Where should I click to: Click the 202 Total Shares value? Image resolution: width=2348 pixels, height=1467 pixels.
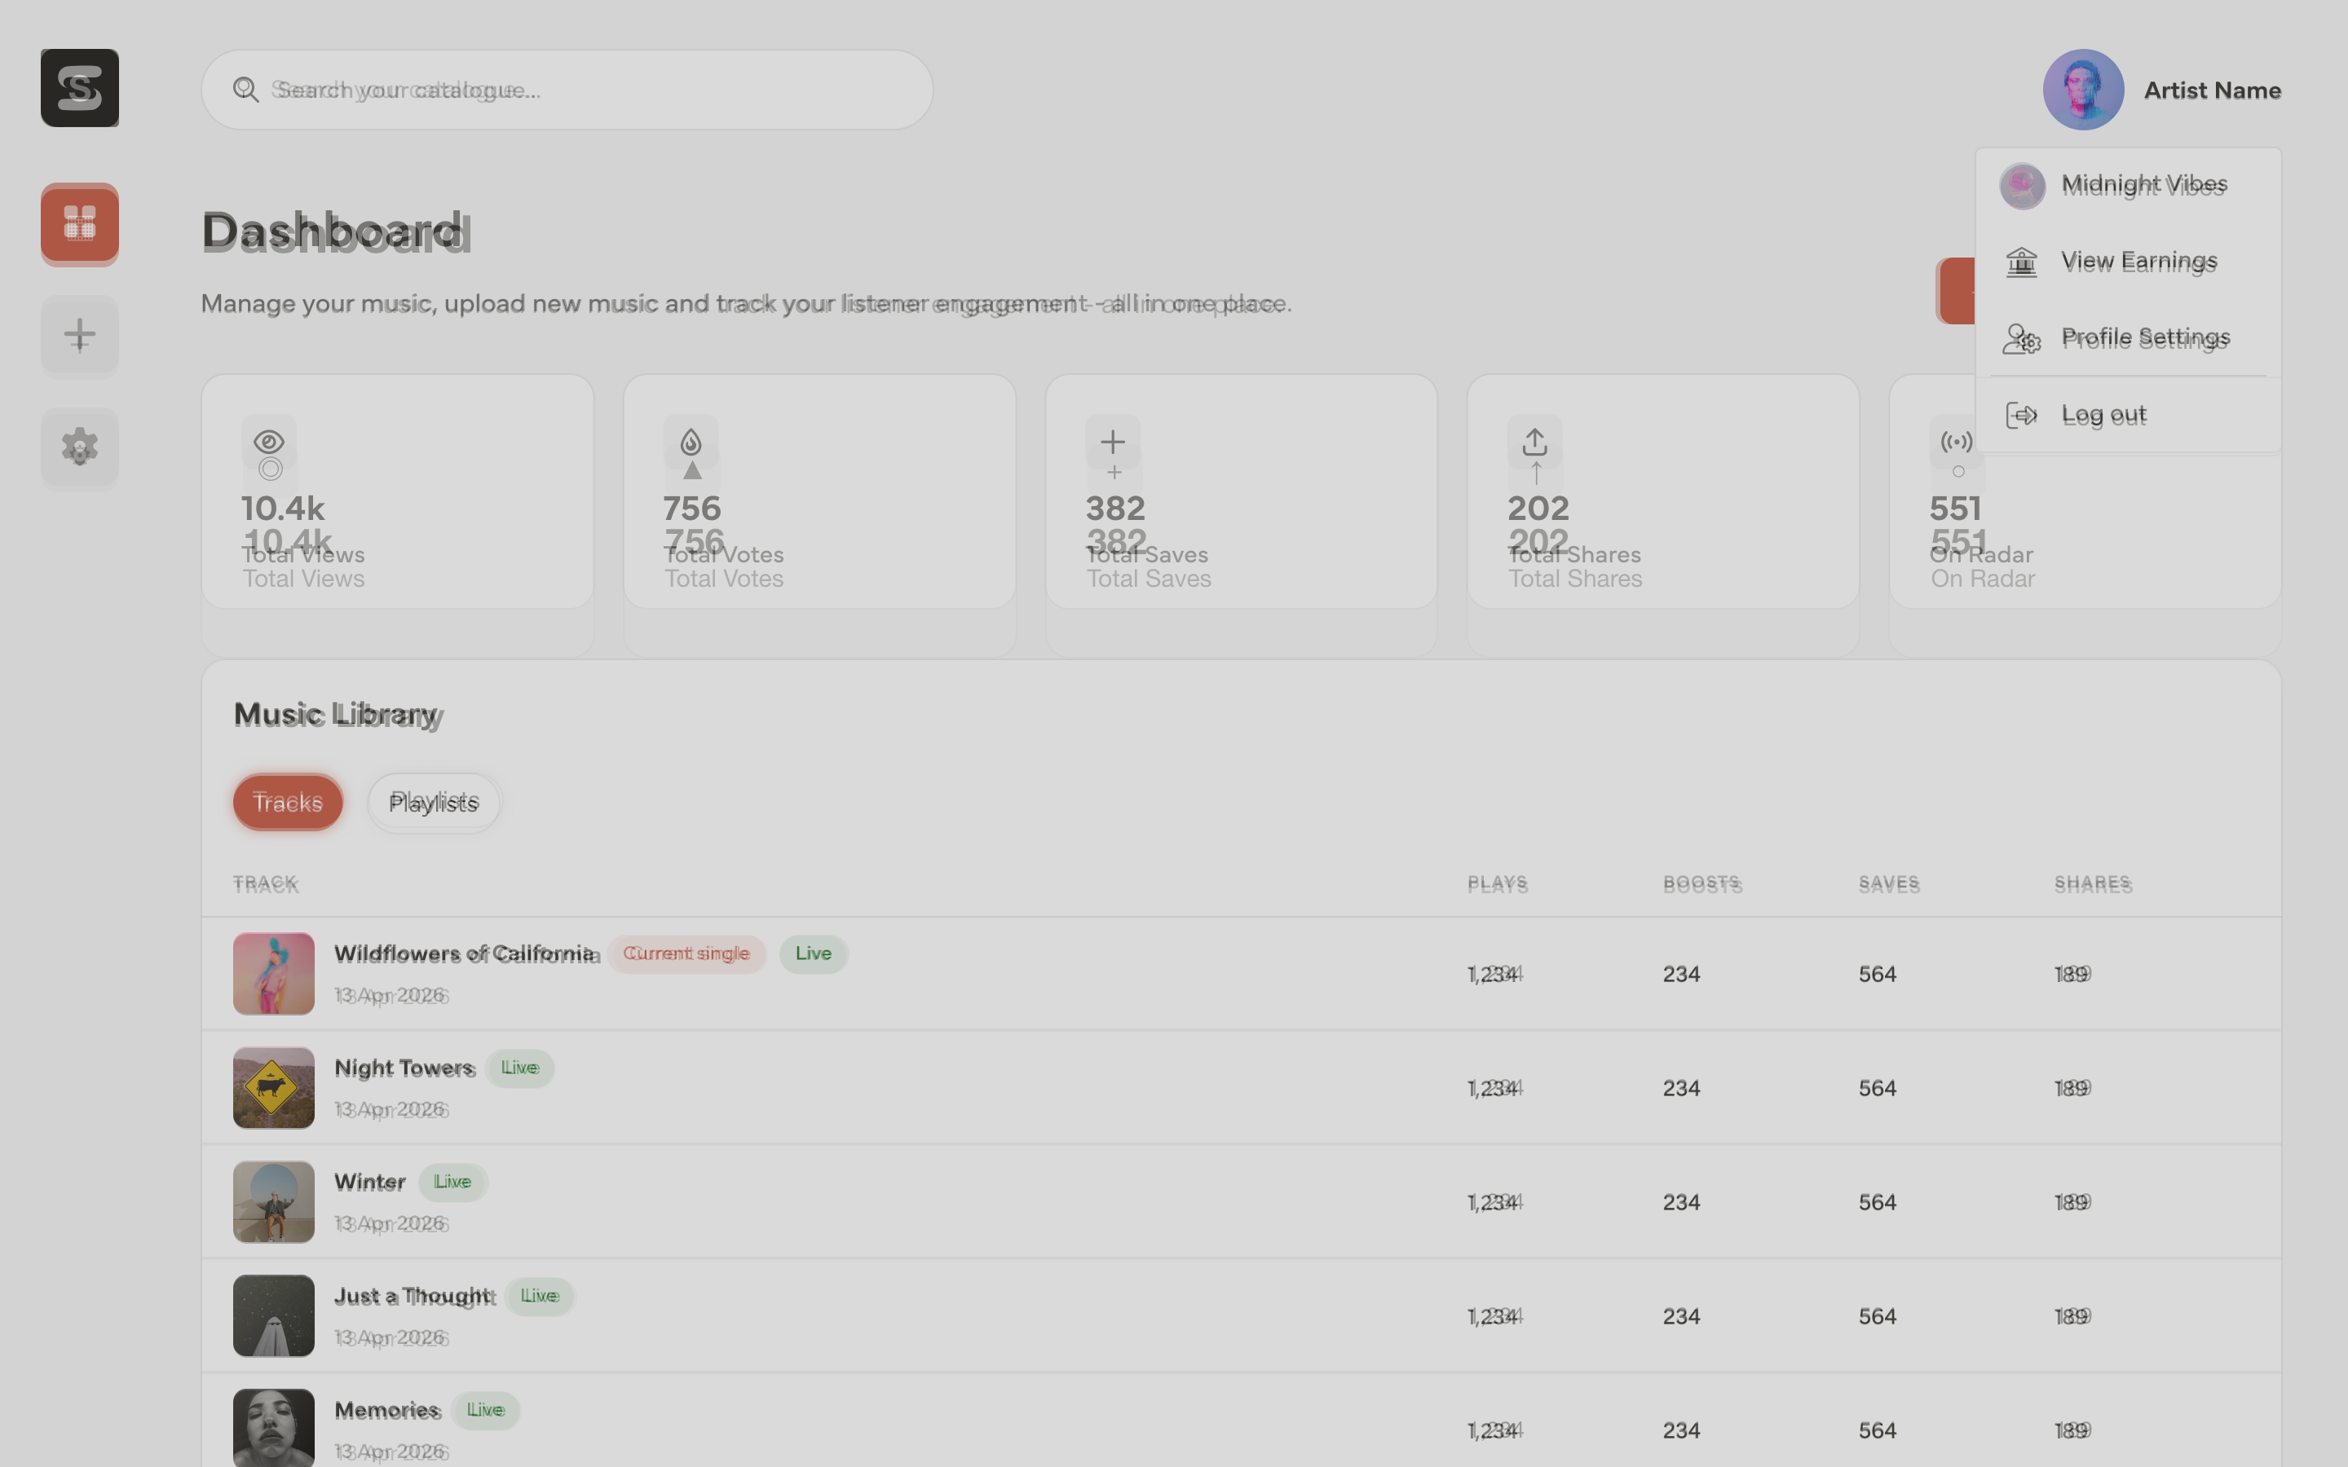(x=1538, y=509)
